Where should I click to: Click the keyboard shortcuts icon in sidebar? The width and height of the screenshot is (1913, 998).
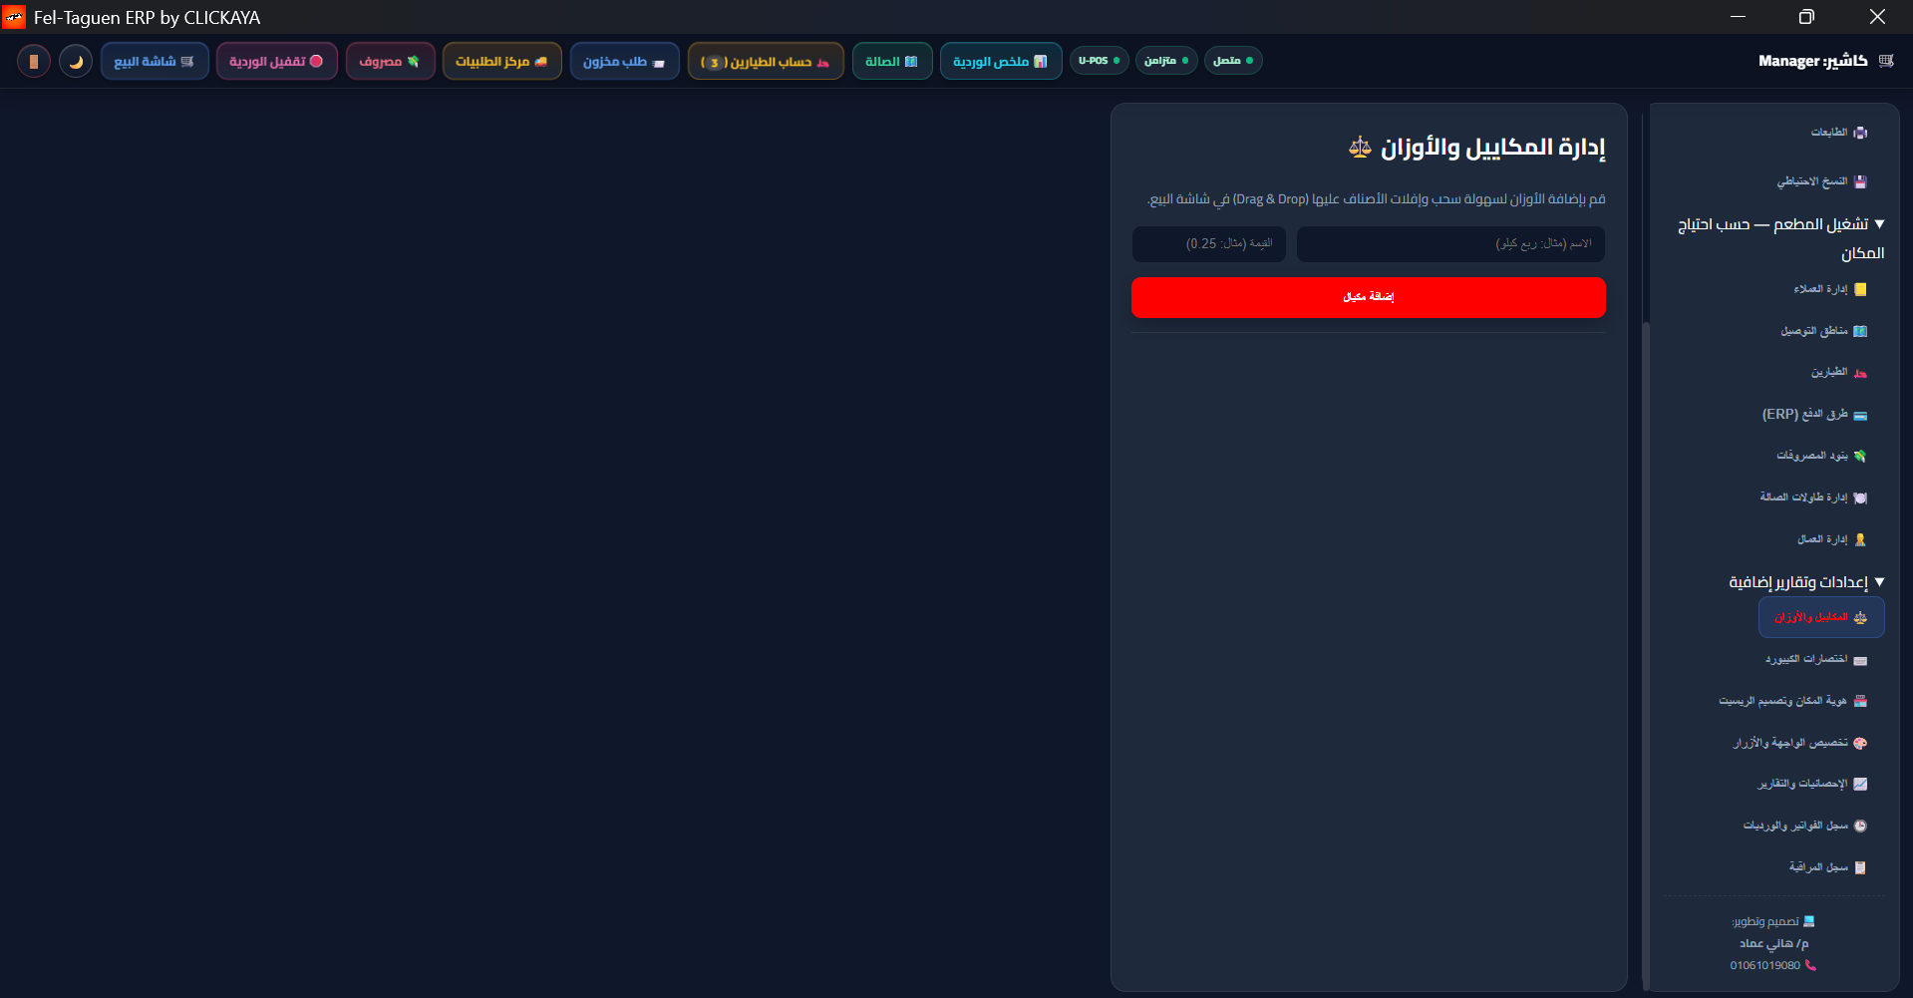click(x=1860, y=660)
